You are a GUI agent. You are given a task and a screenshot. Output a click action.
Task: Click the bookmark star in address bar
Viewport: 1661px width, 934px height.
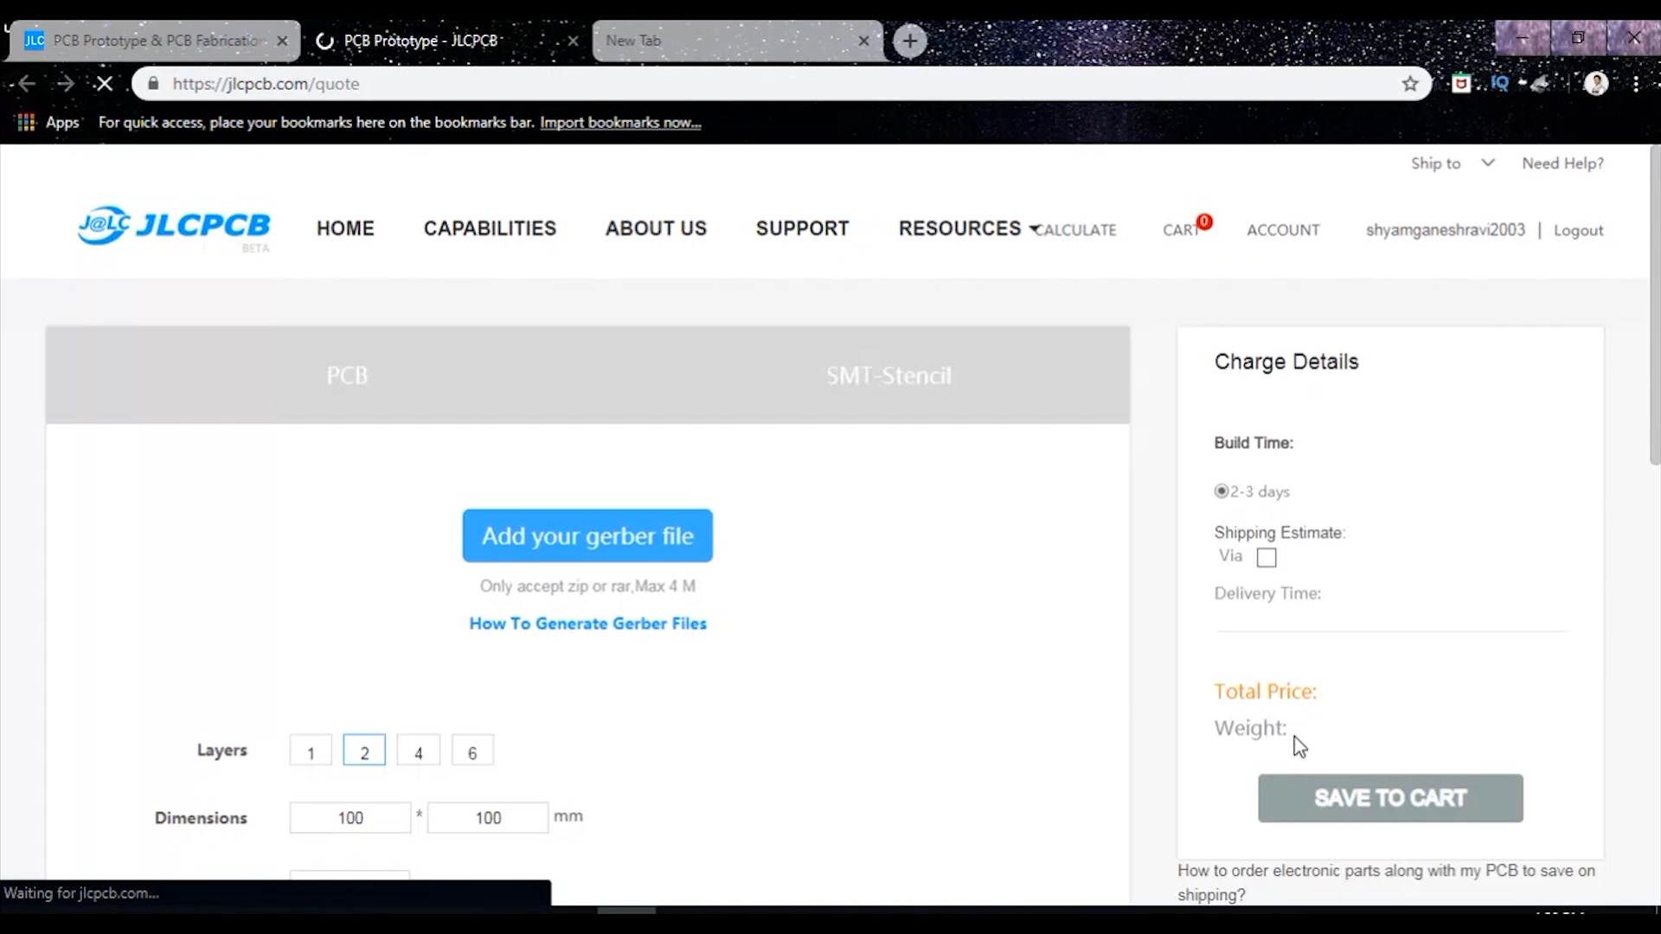click(x=1410, y=84)
